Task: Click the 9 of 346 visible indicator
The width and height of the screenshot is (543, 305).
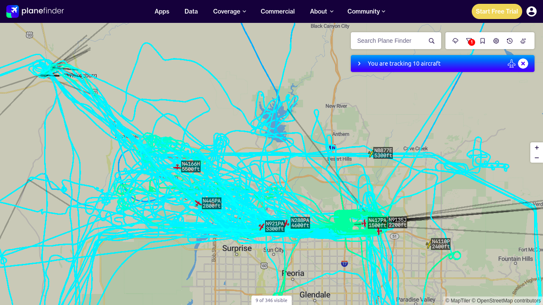Action: tap(271, 300)
